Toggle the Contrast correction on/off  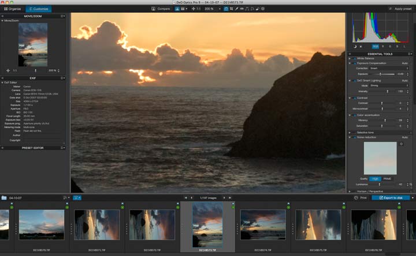(354, 98)
